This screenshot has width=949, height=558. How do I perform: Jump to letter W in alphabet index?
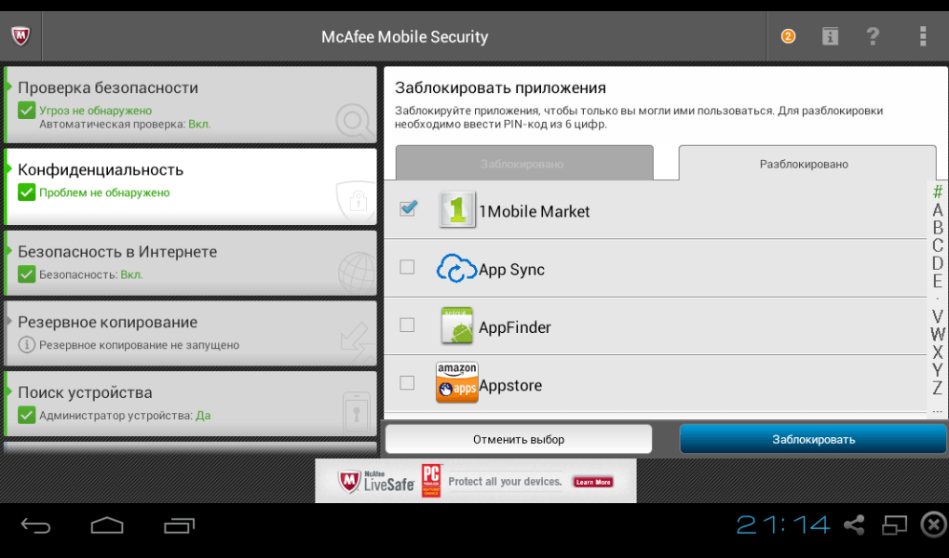[937, 335]
